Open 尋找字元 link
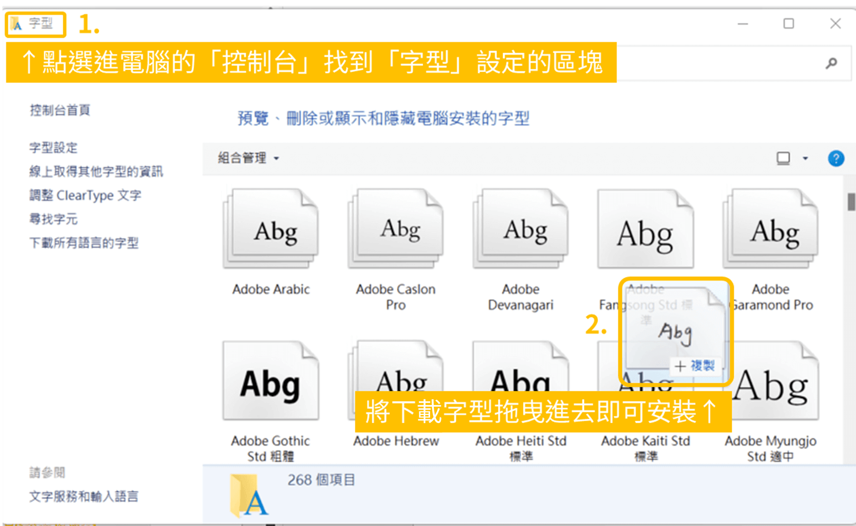The height and width of the screenshot is (526, 856). [54, 219]
